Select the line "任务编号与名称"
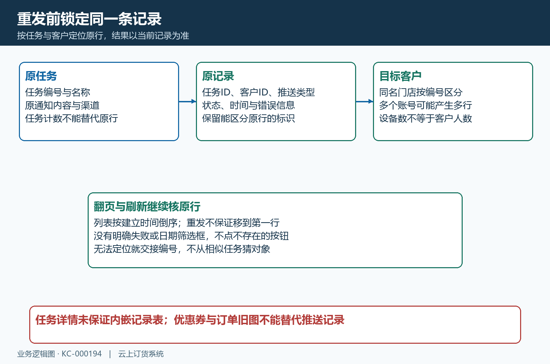 coord(57,92)
